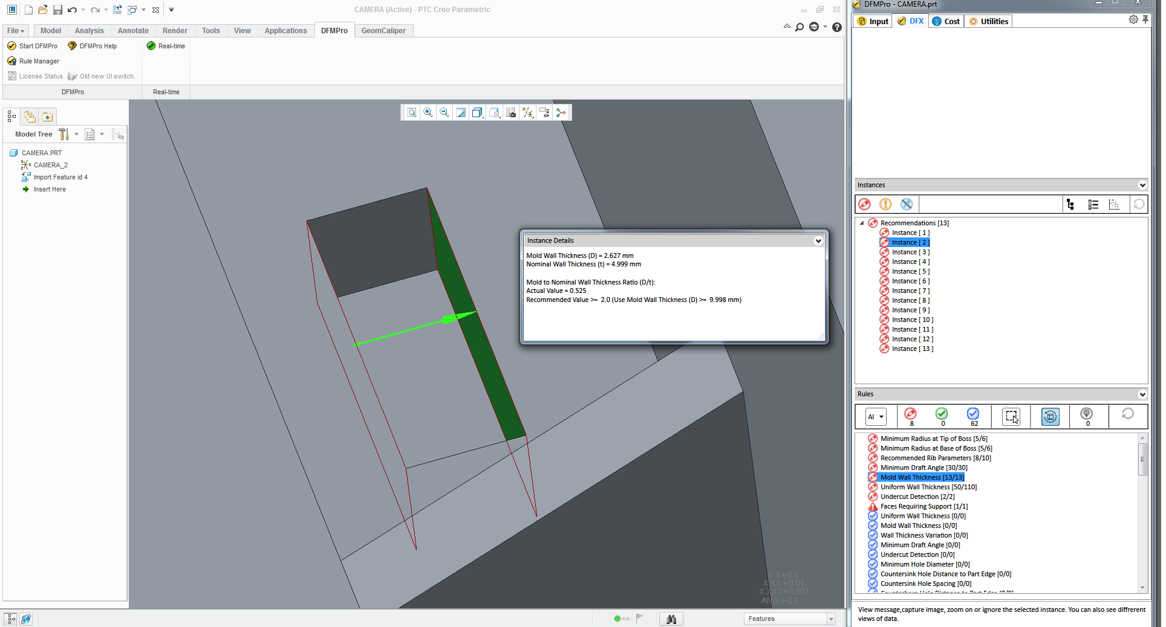Click the Save disk icon

(x=57, y=10)
